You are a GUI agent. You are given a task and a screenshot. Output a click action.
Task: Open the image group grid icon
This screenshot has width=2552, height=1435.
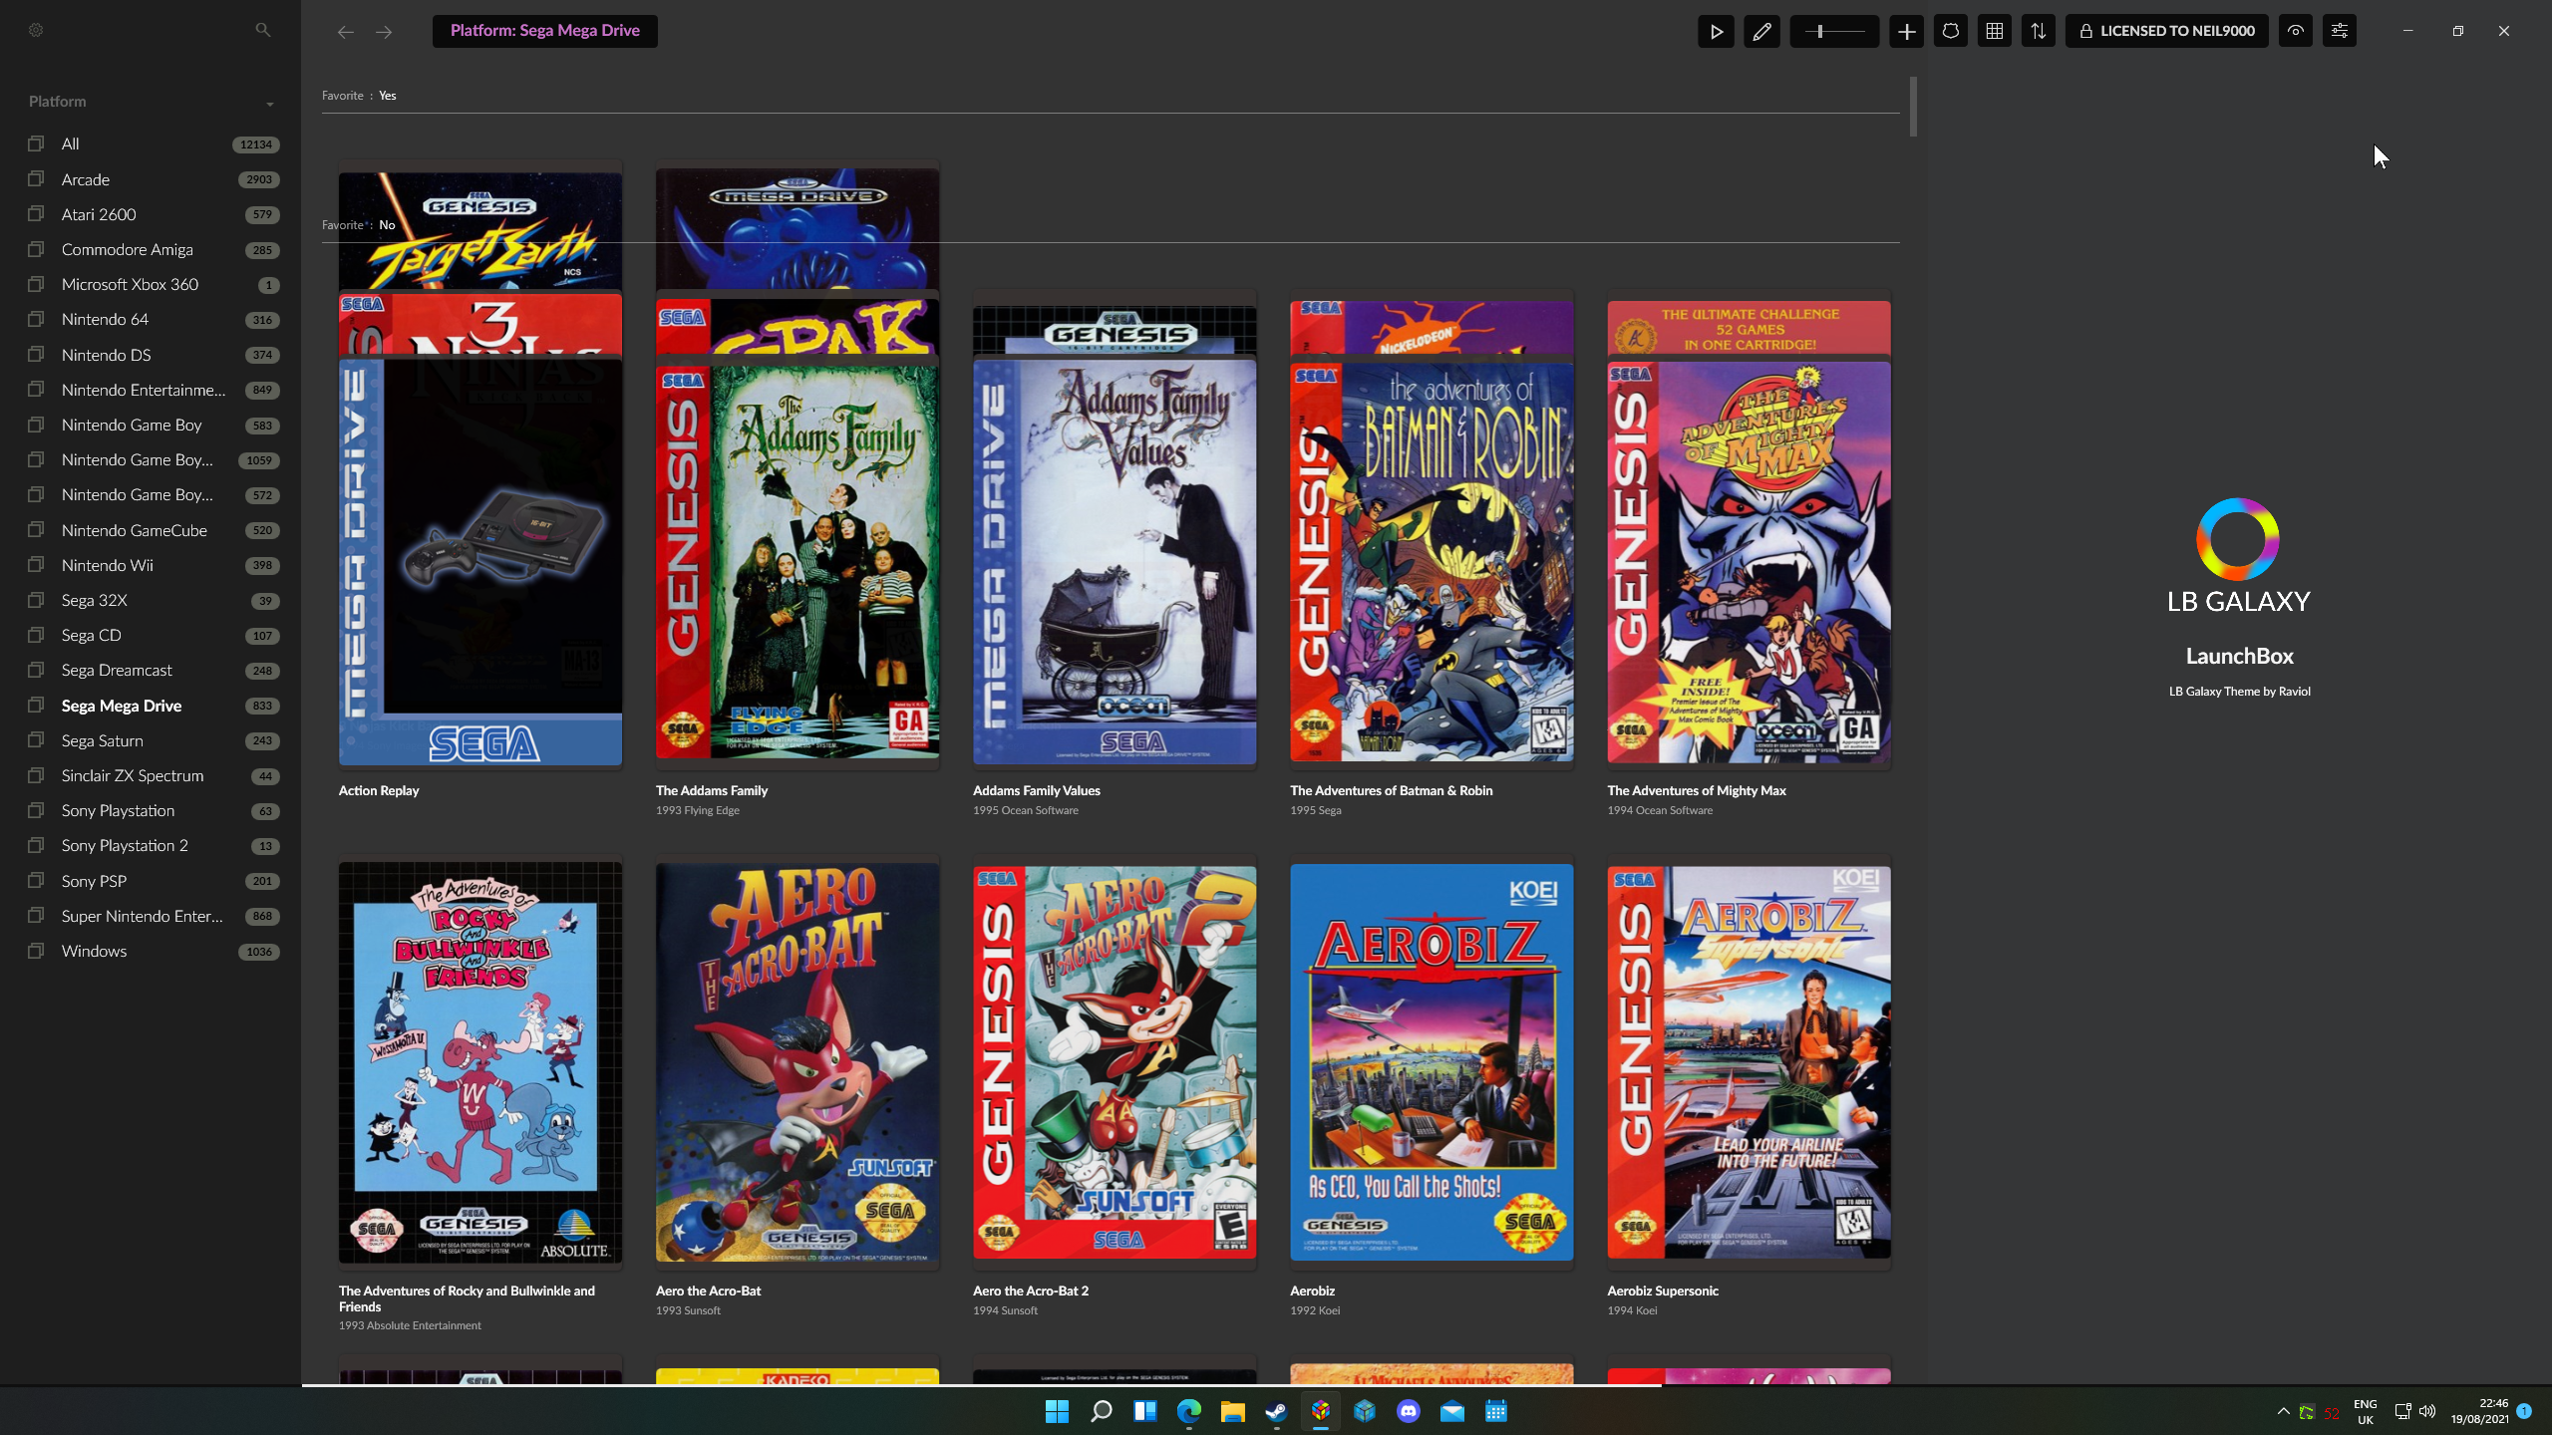click(x=1994, y=31)
